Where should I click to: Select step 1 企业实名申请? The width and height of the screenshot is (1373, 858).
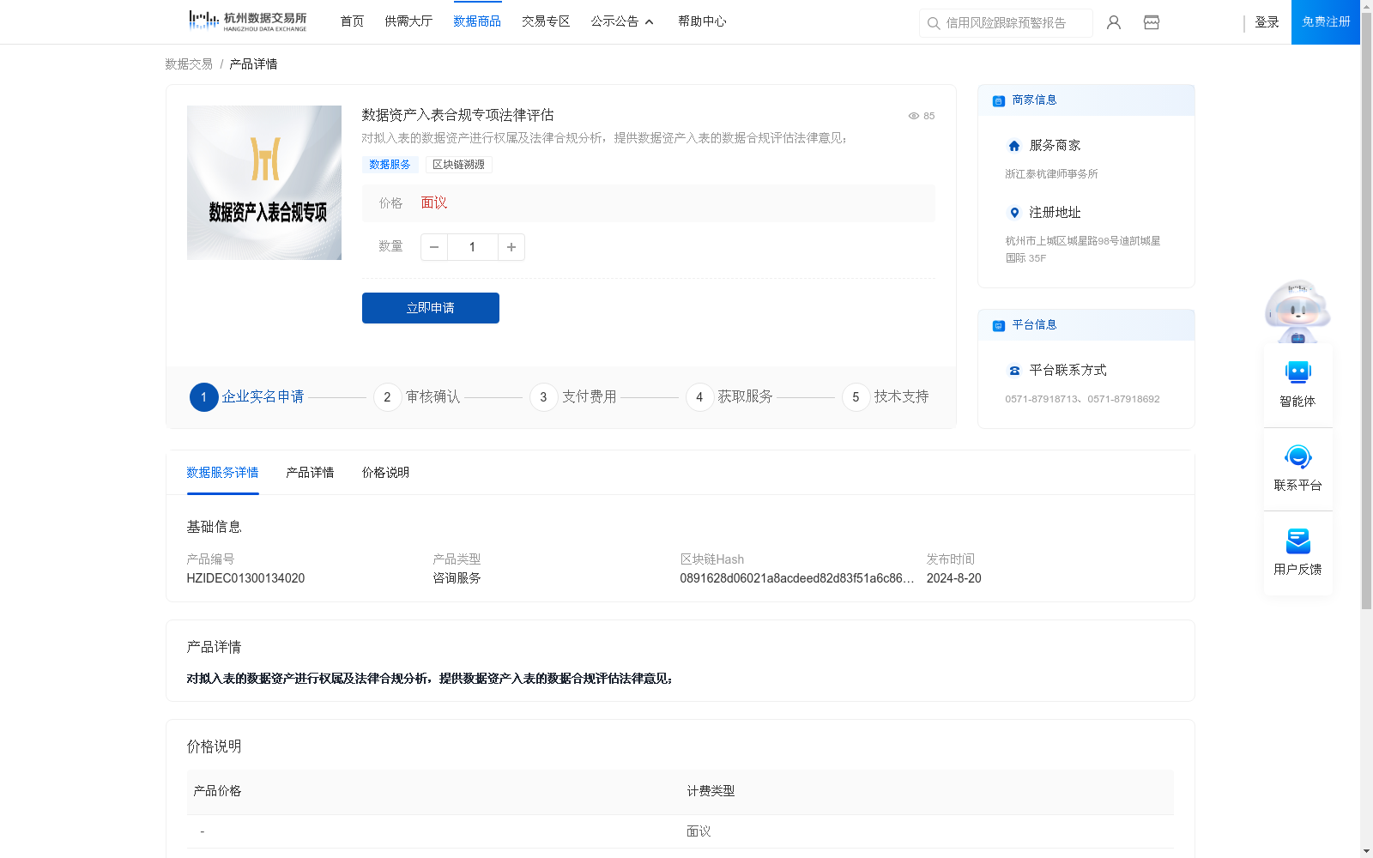click(247, 397)
